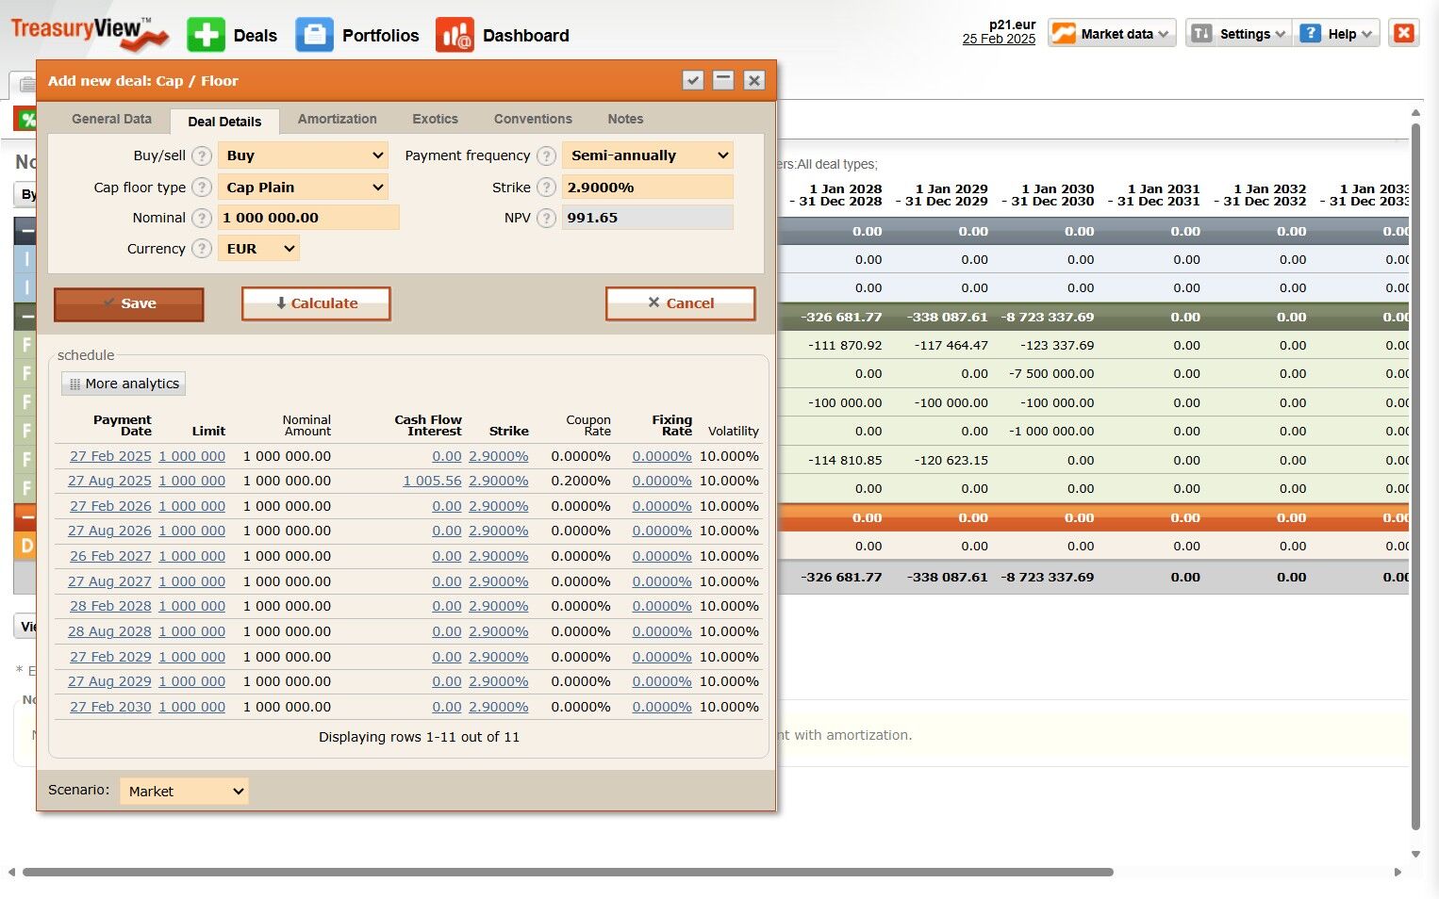This screenshot has width=1439, height=899.
Task: Click the 28 Aug 2028 payment date link
Action: point(109,631)
